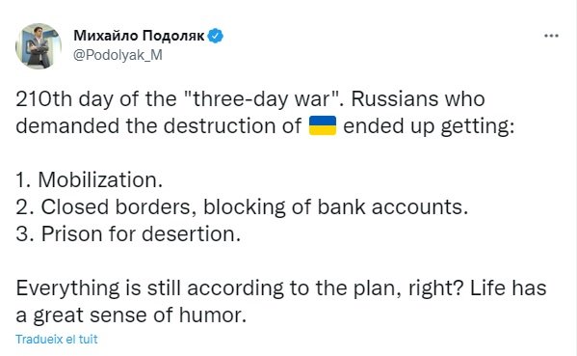577x356 pixels.
Task: Click the phrase 'ended up getting:'
Action: tap(429, 126)
